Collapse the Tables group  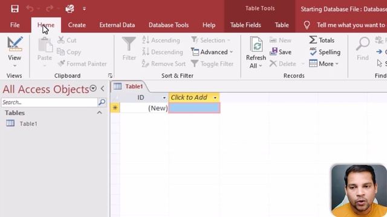(99, 113)
